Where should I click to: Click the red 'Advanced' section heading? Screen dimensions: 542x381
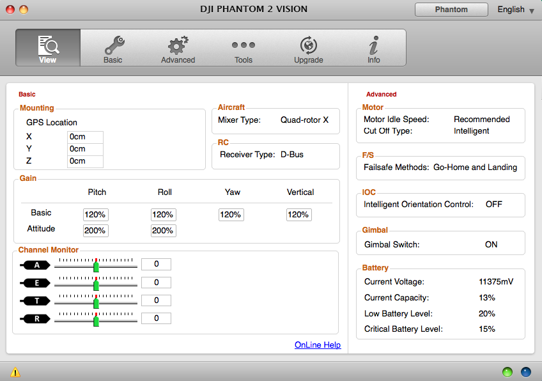382,95
